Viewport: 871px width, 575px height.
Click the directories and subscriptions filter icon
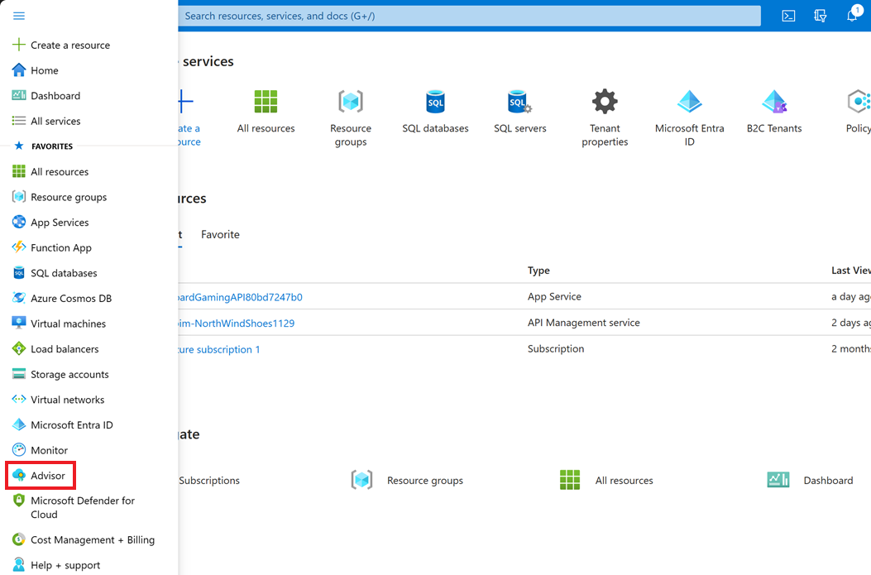coord(821,16)
